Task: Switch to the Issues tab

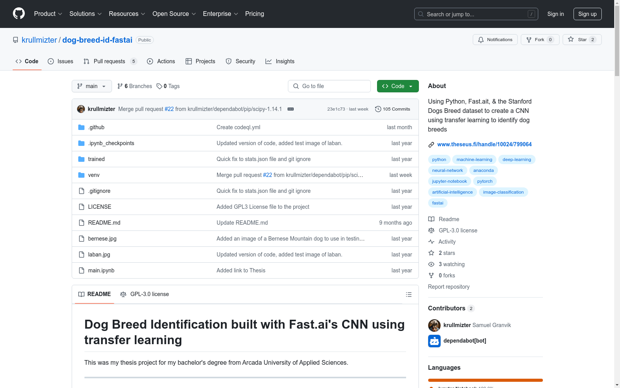Action: 60,61
